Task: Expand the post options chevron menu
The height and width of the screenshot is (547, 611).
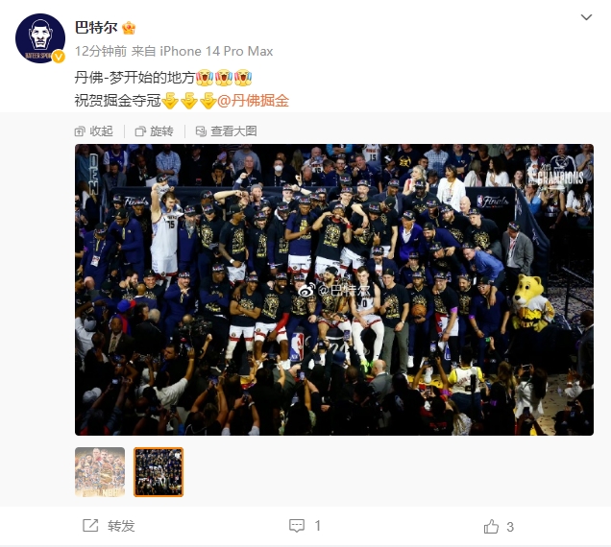Action: [586, 17]
